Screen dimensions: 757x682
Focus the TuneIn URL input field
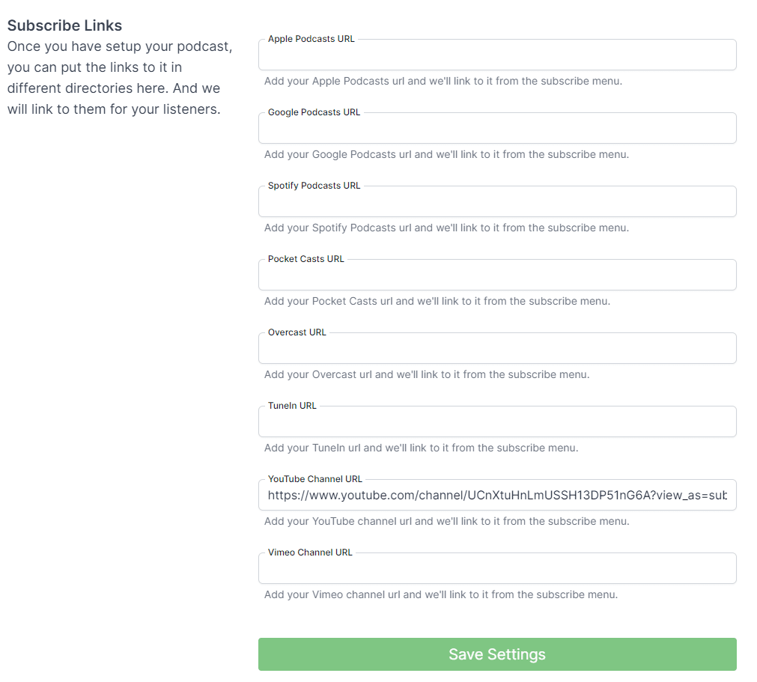(x=497, y=423)
